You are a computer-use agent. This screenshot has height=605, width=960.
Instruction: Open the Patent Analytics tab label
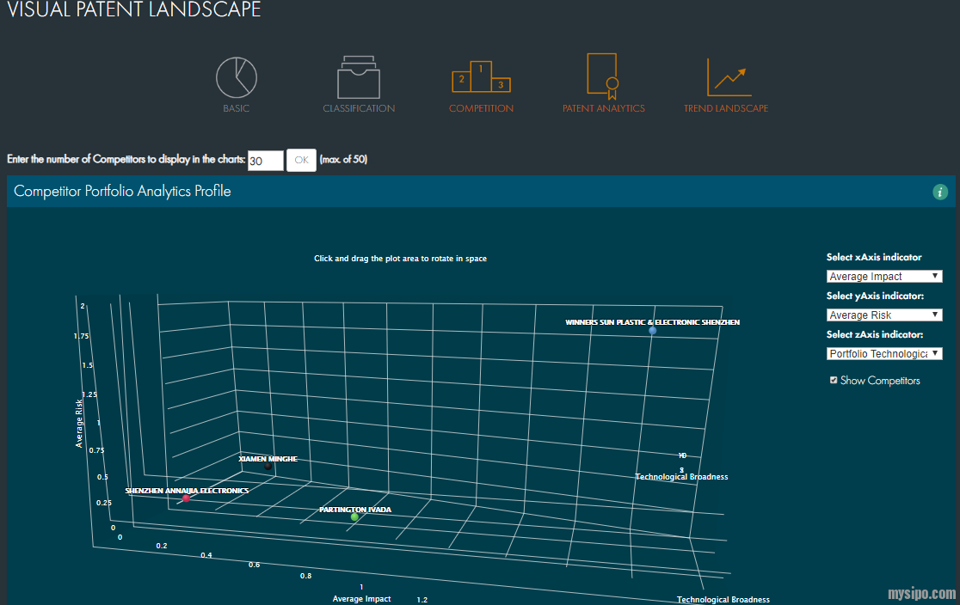603,109
